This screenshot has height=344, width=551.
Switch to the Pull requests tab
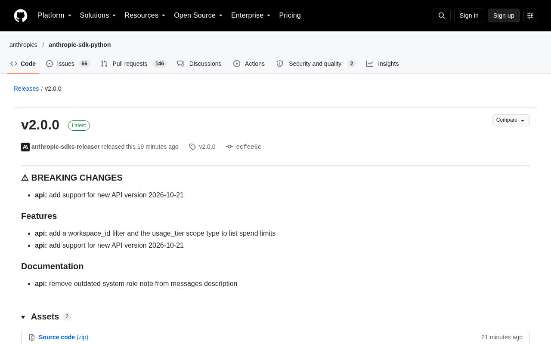pos(134,64)
